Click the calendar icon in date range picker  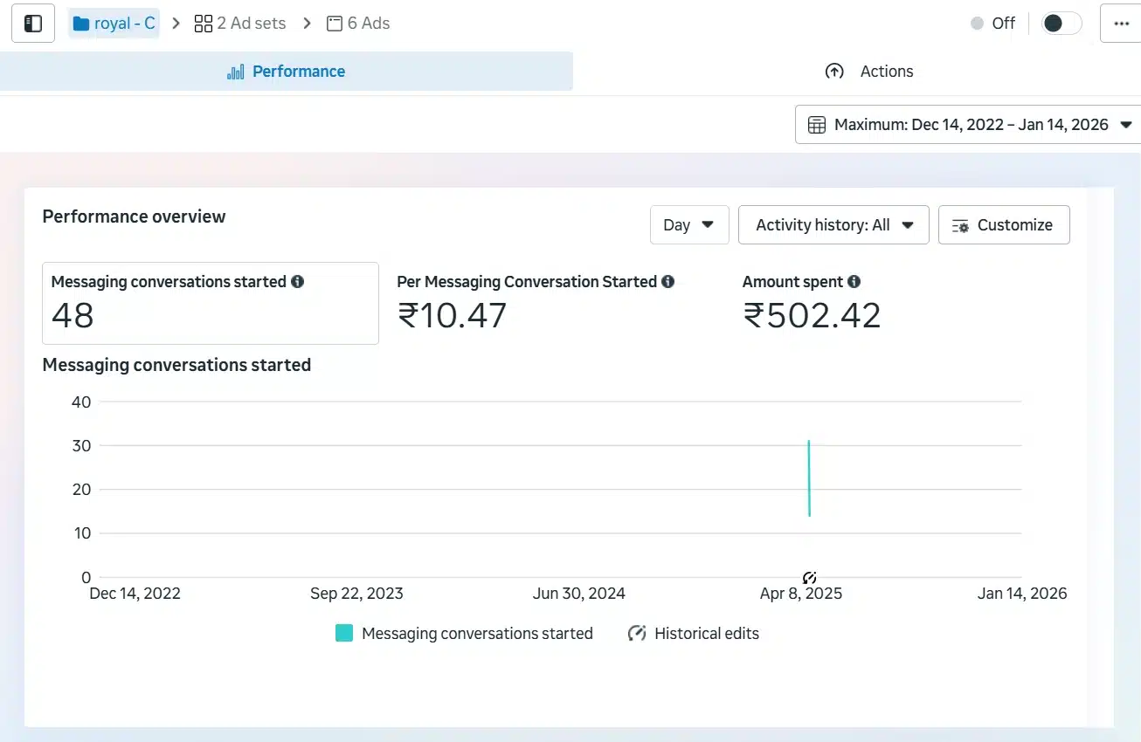[817, 125]
